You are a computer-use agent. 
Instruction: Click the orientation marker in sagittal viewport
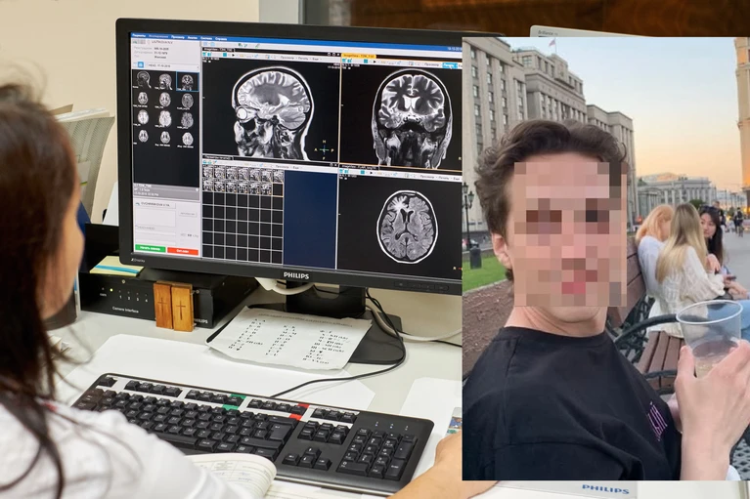323,150
